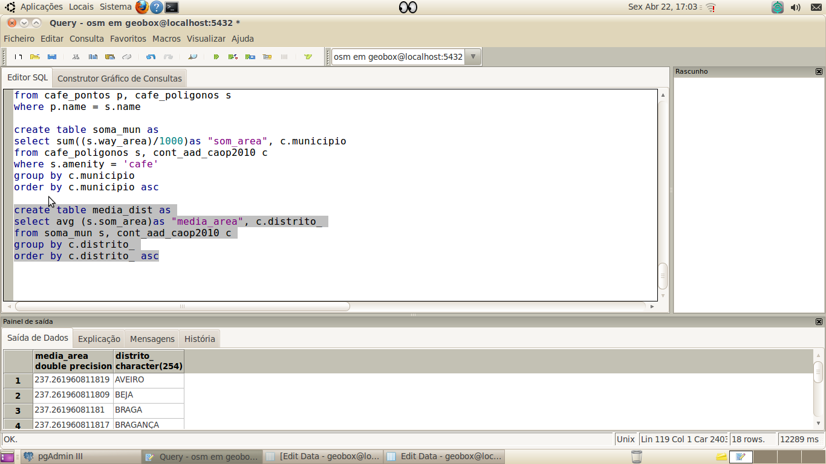Open the Locais panel menu
Image resolution: width=826 pixels, height=464 pixels.
(81, 7)
